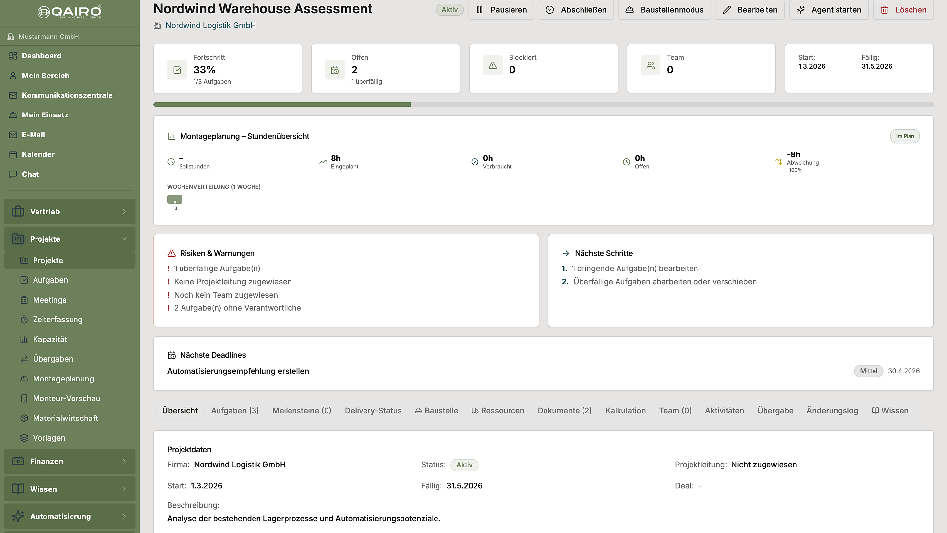
Task: Click the Im Plan status pill
Action: [905, 136]
